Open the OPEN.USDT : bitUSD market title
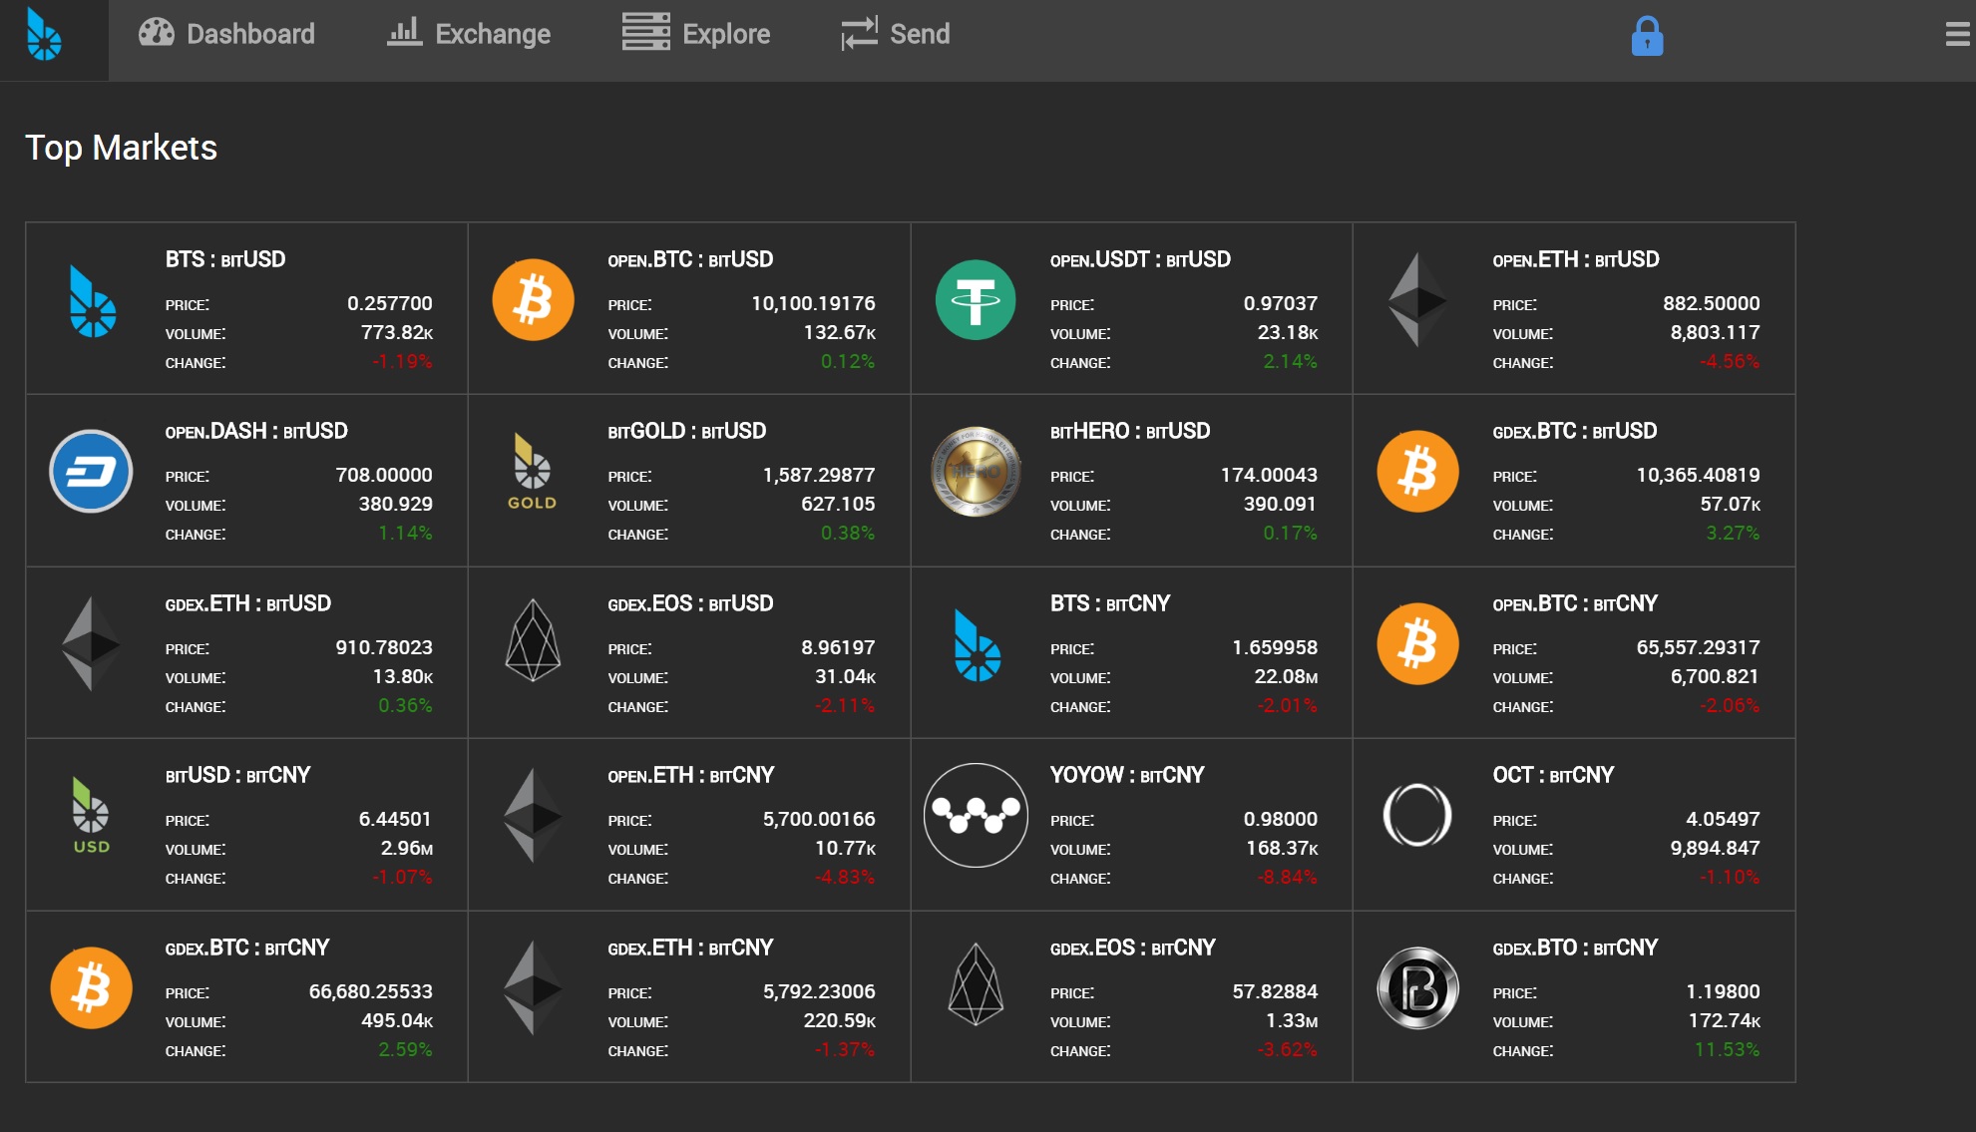 pyautogui.click(x=1140, y=259)
